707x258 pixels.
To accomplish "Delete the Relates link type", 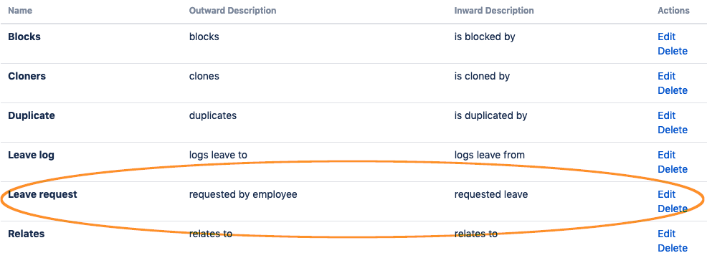I will coord(673,248).
